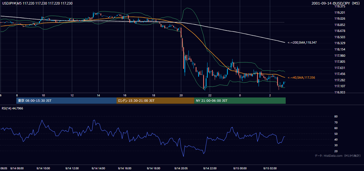Click the 9/14 12:00 time axis label

(72, 168)
